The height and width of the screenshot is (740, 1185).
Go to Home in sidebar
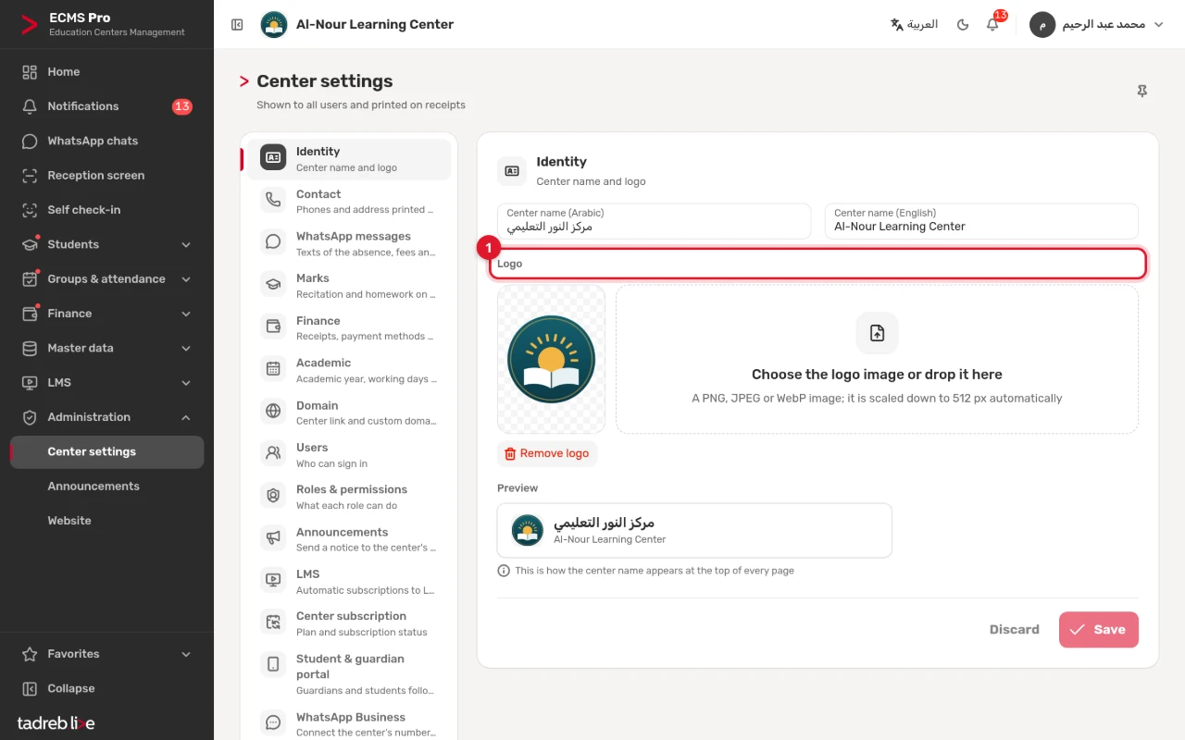106,71
